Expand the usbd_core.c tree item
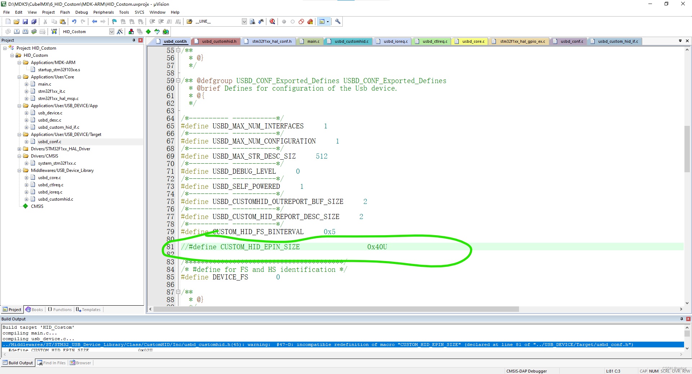692x374 pixels. [26, 177]
